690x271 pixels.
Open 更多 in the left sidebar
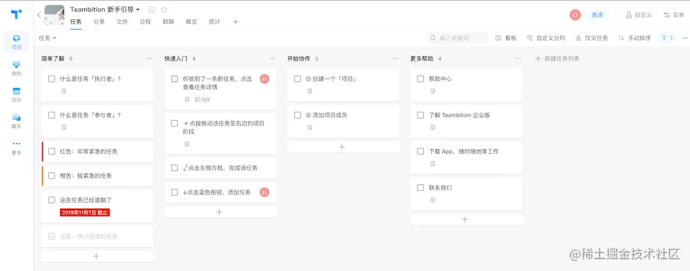(17, 148)
